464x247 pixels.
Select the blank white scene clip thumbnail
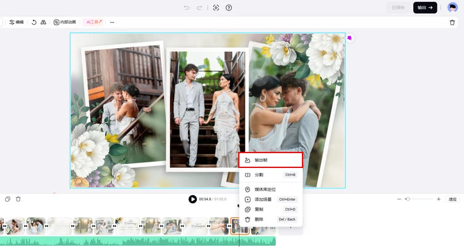59,226
